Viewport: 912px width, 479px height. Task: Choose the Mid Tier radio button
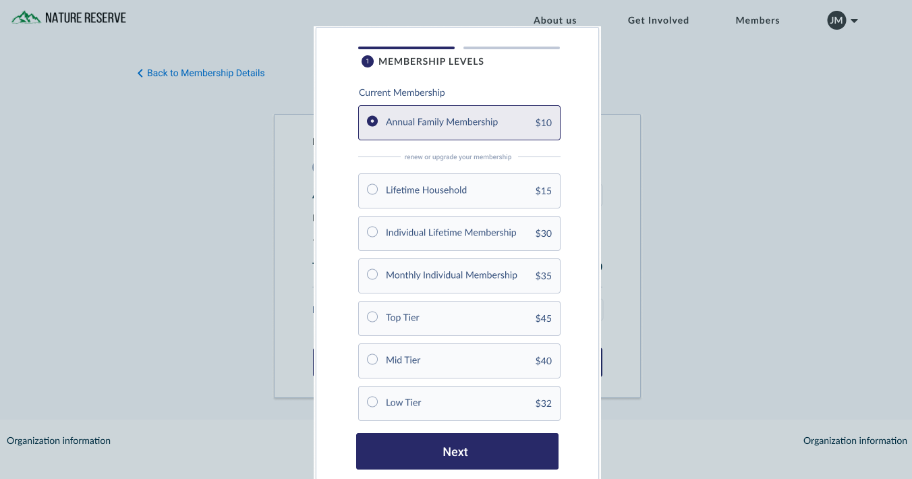(x=372, y=360)
